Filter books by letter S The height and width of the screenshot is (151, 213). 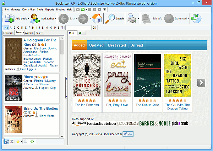point(59,28)
